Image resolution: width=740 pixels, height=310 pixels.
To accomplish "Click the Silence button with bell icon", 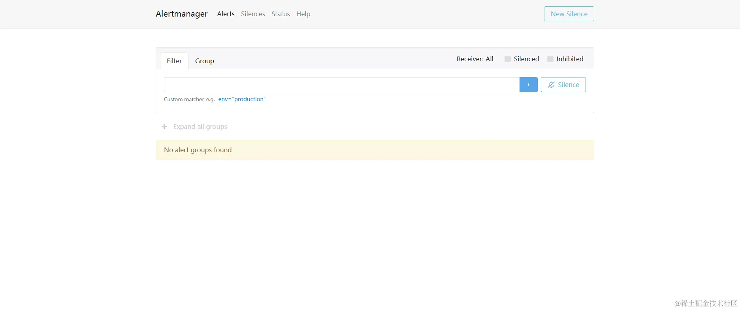I will (x=563, y=85).
